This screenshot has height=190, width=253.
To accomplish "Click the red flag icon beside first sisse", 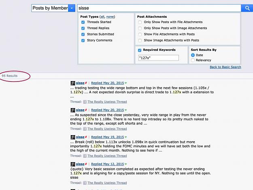I will click(x=86, y=83).
